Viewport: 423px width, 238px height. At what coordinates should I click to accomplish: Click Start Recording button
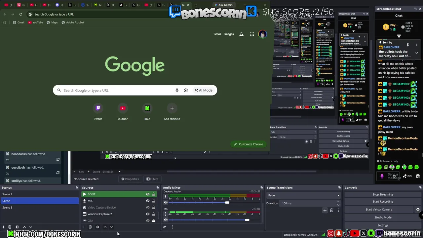(x=383, y=202)
